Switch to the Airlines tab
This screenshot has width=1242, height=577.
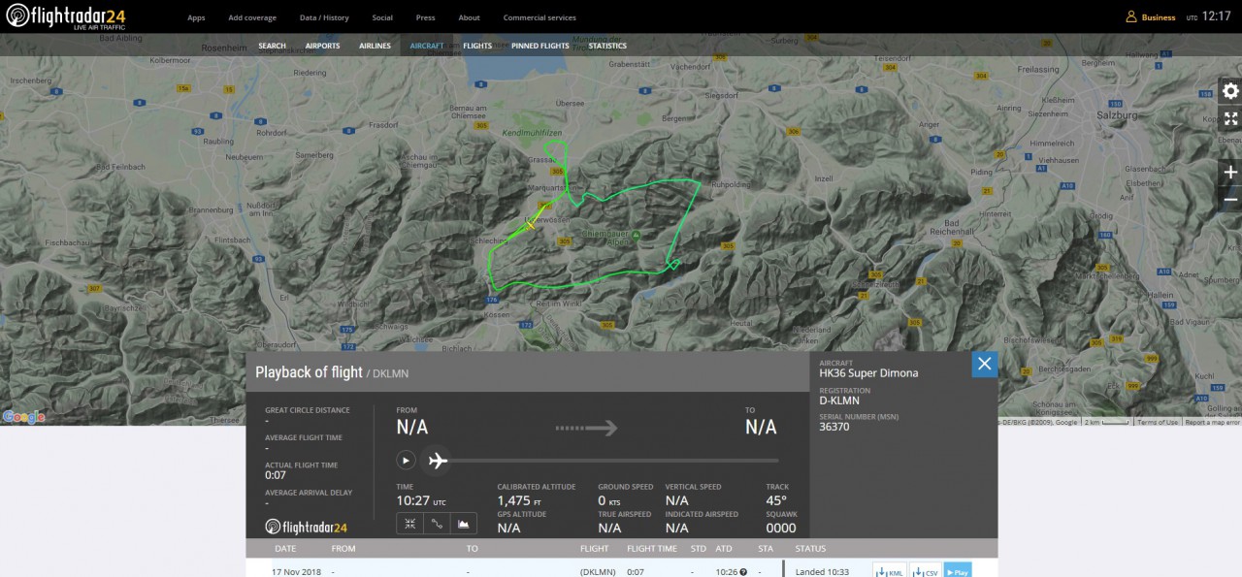coord(375,46)
